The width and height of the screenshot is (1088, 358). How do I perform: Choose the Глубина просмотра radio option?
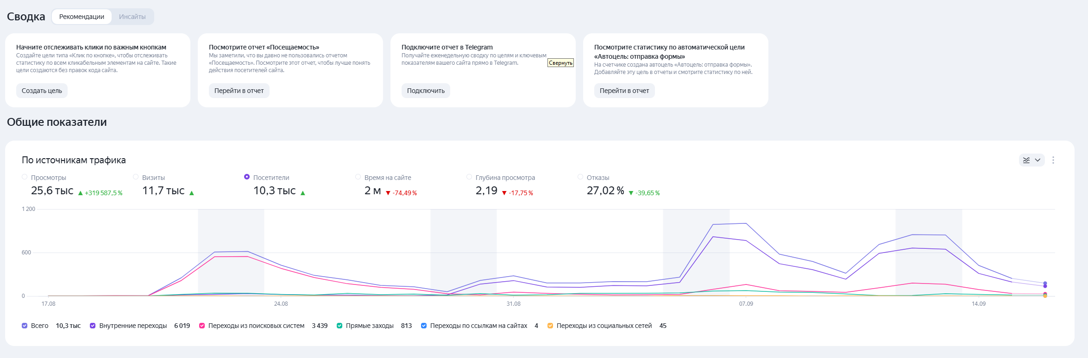[469, 177]
